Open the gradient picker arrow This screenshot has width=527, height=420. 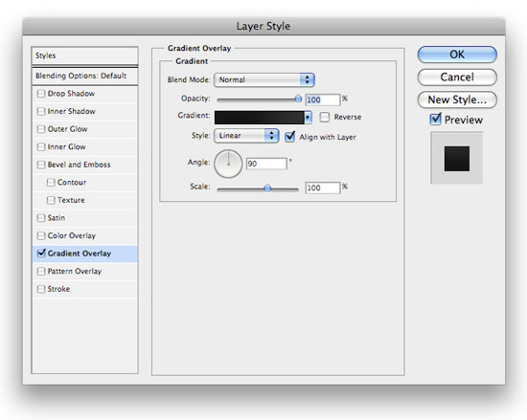coord(308,118)
